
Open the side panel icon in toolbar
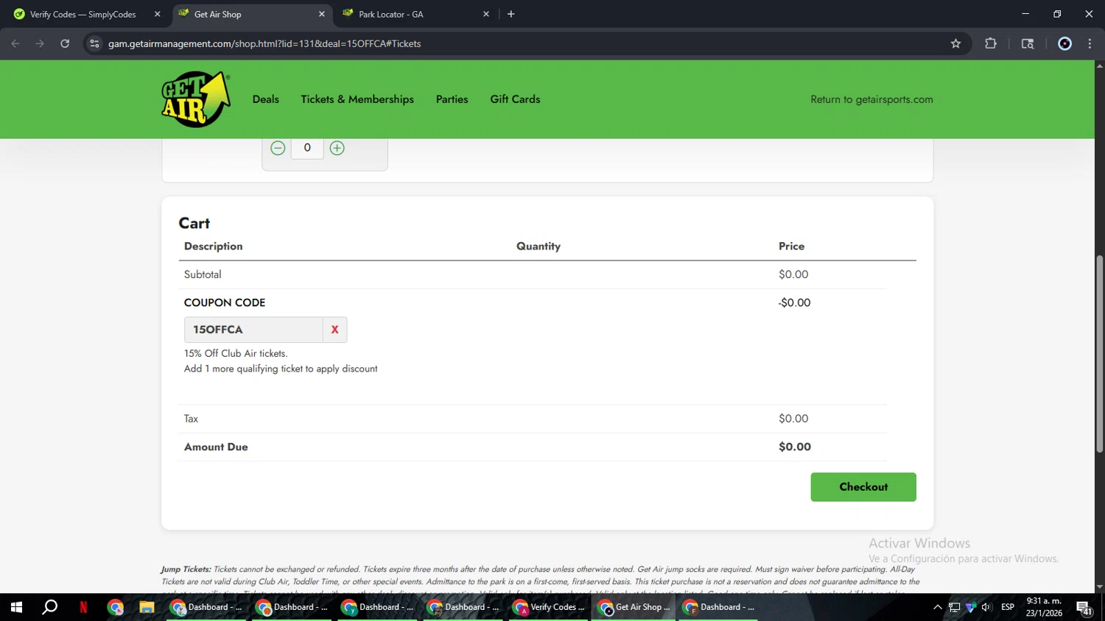pyautogui.click(x=1028, y=43)
